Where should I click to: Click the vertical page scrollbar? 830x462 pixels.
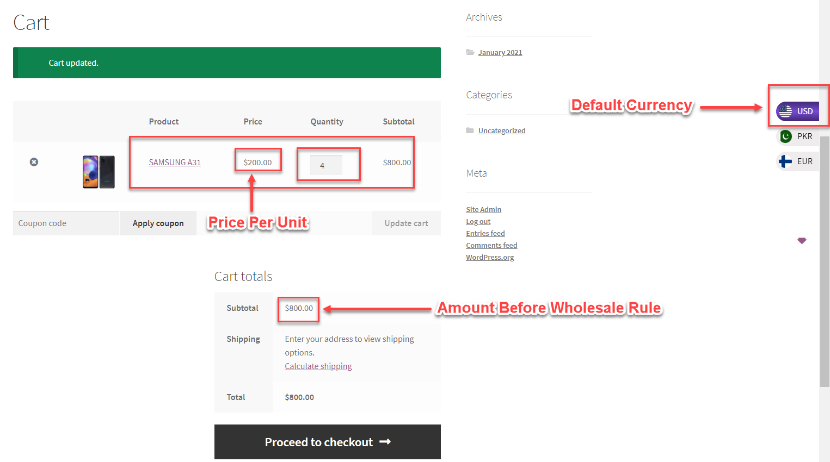(x=825, y=261)
